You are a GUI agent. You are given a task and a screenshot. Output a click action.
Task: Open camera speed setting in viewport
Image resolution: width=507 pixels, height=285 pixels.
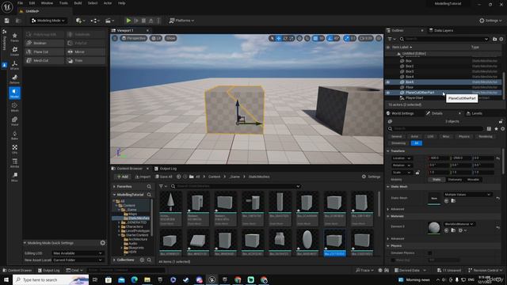366,39
